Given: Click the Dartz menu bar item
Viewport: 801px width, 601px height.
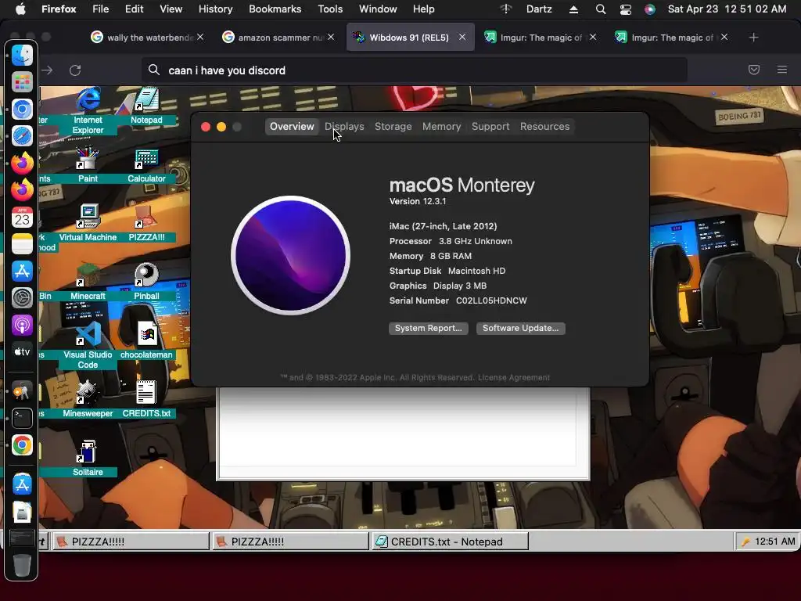Looking at the screenshot, I should pos(539,9).
